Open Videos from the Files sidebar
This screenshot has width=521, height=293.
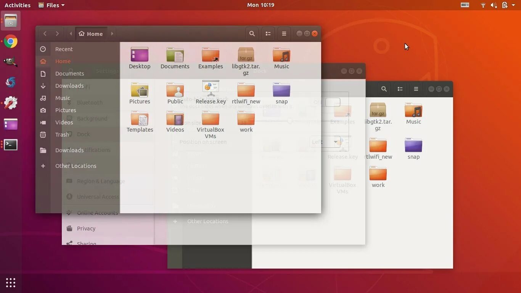78,122
